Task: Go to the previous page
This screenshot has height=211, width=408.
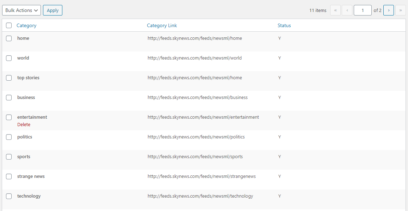Action: coord(347,10)
